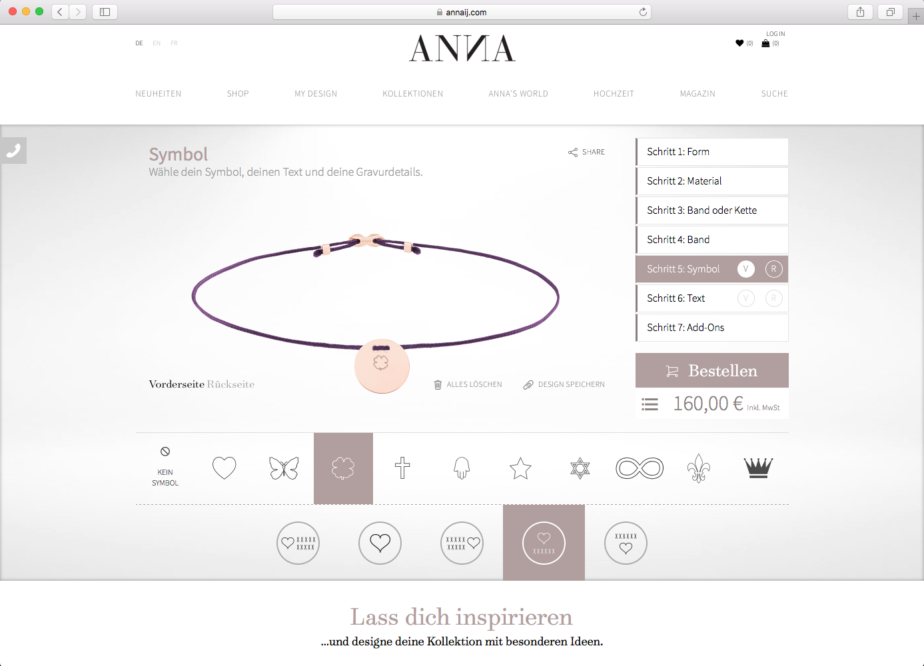
Task: Toggle R side for Schritt 5 Symbol
Action: (x=773, y=269)
